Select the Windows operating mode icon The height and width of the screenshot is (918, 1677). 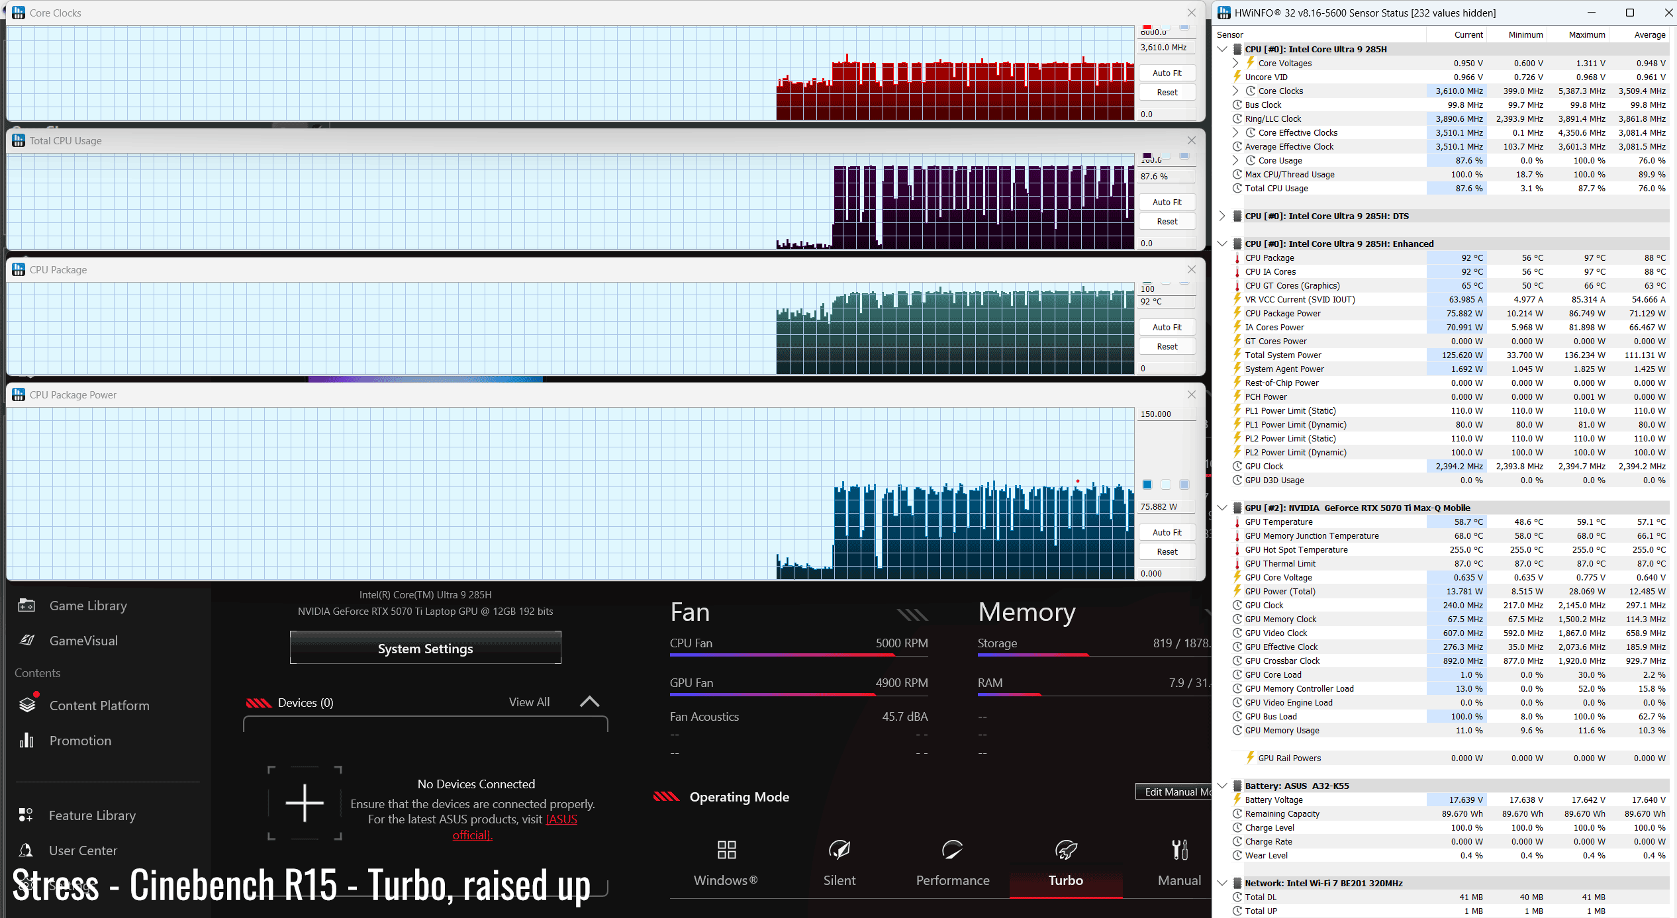pyautogui.click(x=726, y=849)
